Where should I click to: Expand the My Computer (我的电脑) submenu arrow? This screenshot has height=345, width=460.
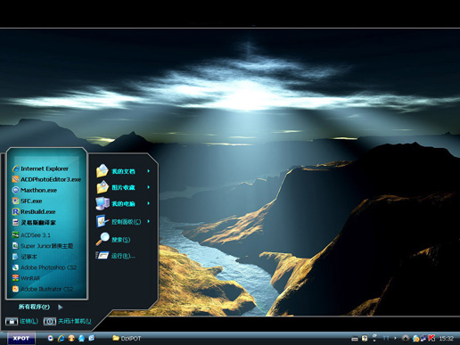pyautogui.click(x=148, y=203)
